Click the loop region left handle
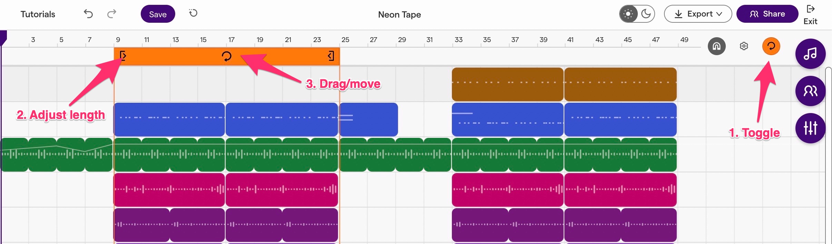 [123, 56]
